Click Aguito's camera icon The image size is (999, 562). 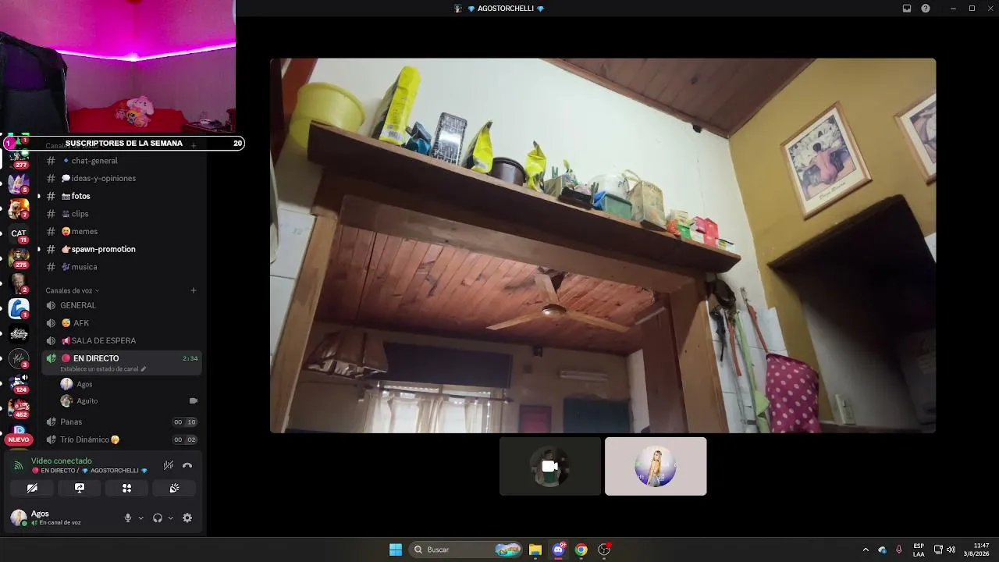click(194, 400)
